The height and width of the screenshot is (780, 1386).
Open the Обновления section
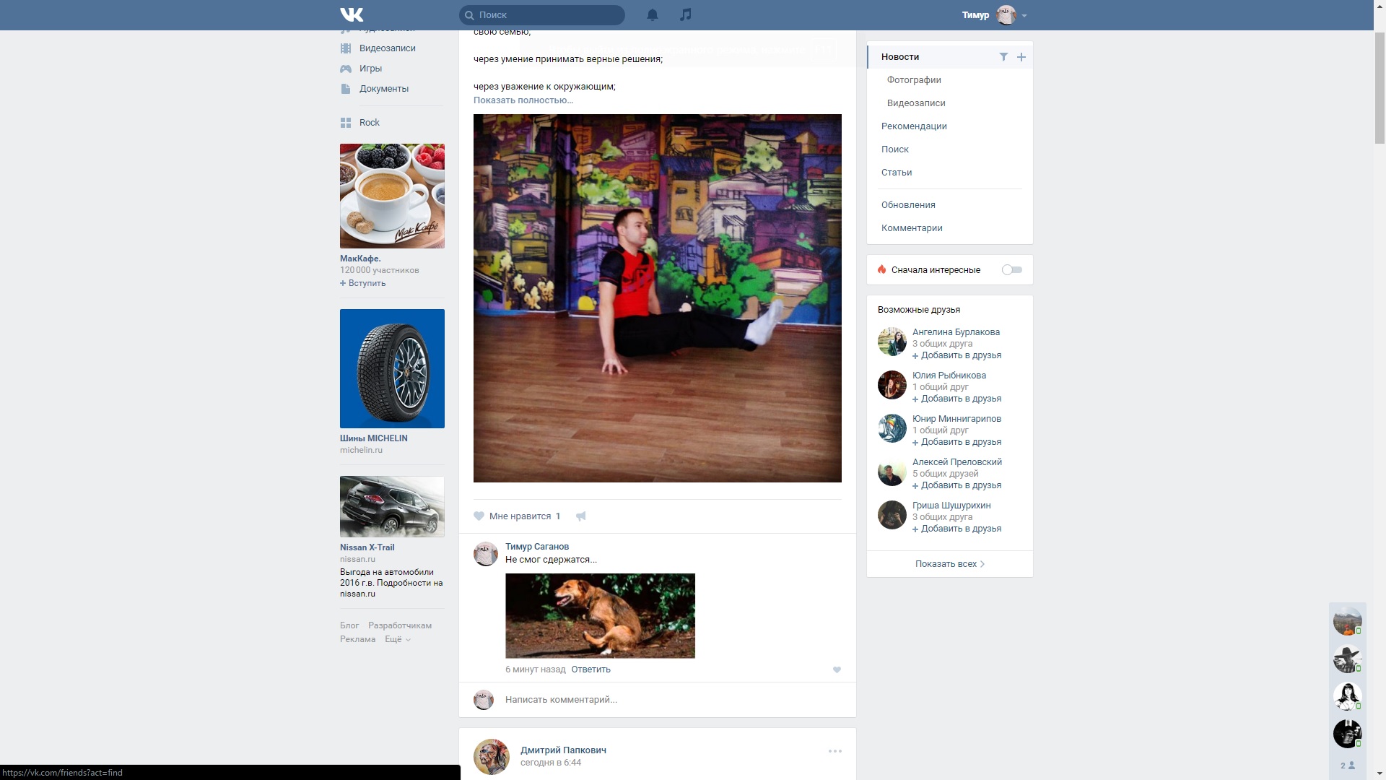(x=908, y=205)
